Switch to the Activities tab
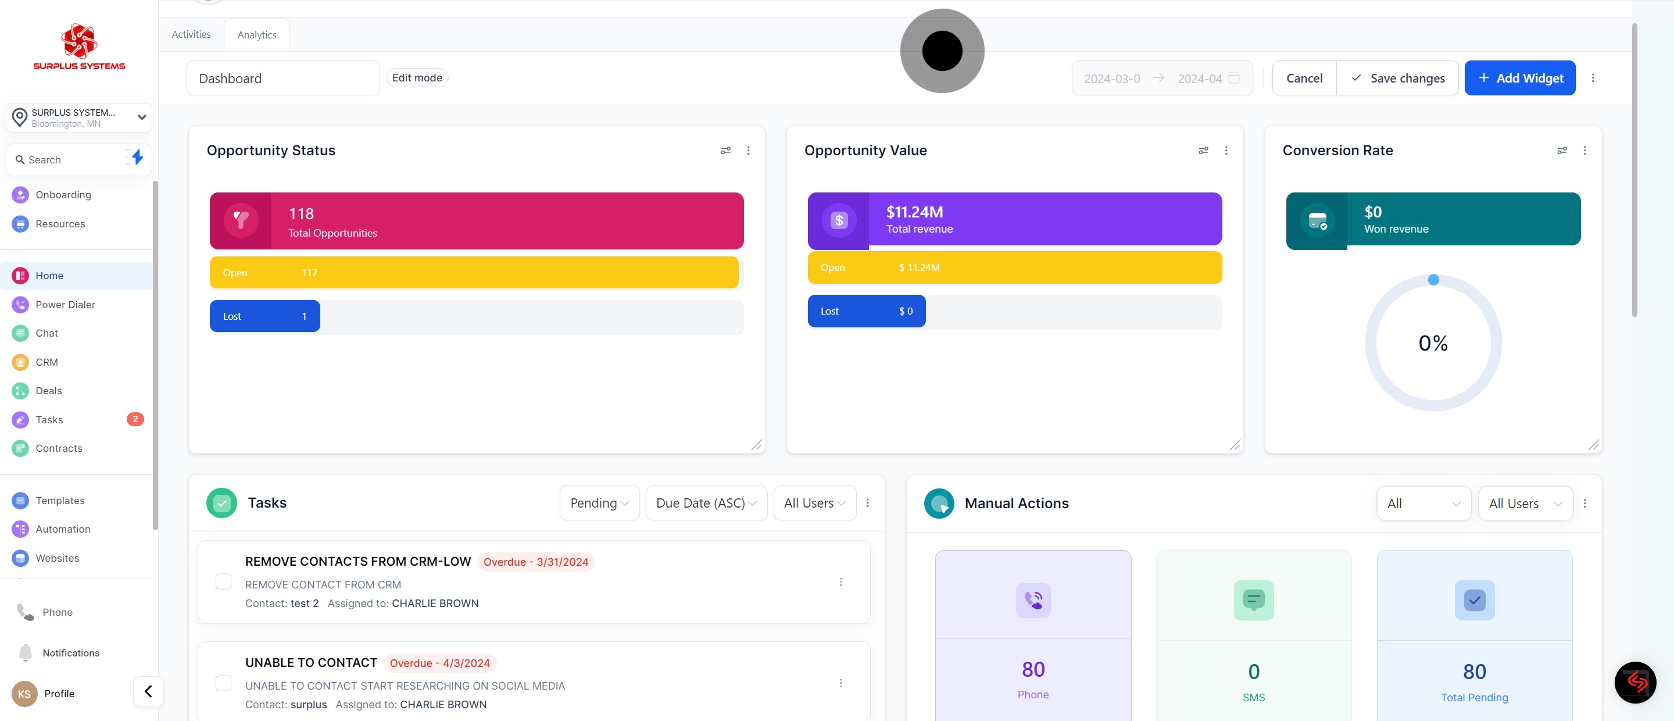Screen dimensions: 1674x721 coord(191,34)
